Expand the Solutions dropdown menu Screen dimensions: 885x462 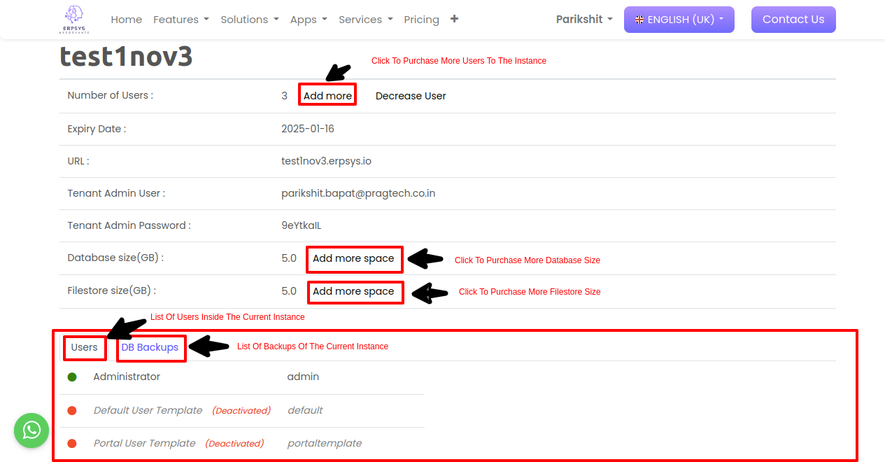pos(249,20)
